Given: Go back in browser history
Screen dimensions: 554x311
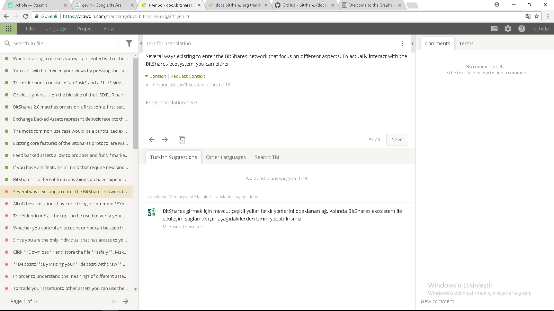Looking at the screenshot, I should point(6,16).
